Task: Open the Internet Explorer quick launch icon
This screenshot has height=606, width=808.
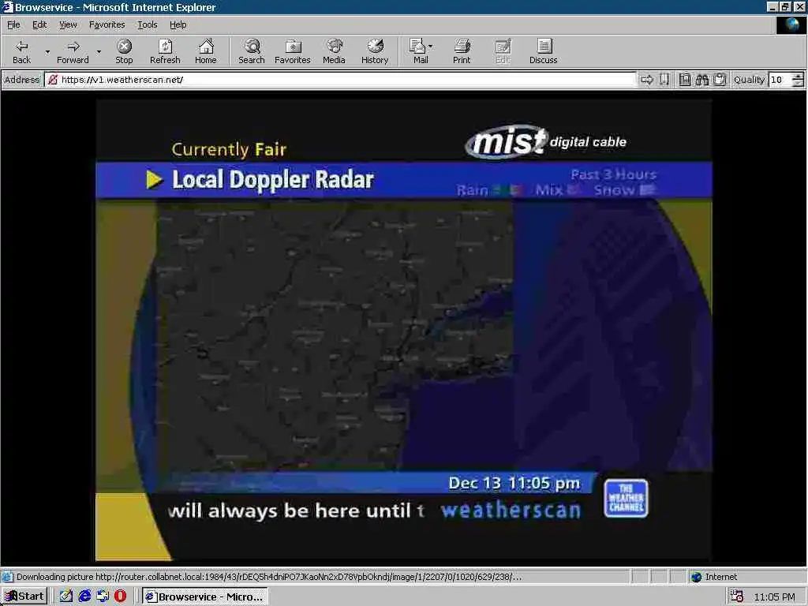Action: 84,597
